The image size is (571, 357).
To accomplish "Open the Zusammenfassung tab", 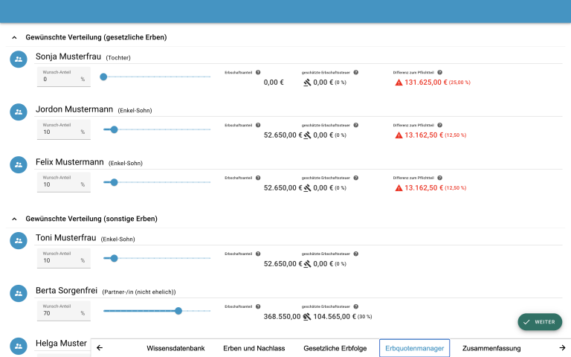I will coord(491,348).
